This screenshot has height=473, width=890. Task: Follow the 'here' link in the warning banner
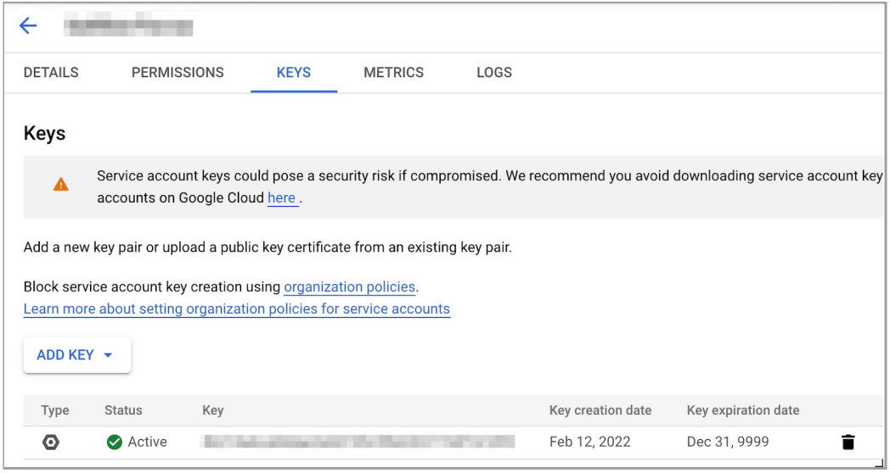click(282, 198)
